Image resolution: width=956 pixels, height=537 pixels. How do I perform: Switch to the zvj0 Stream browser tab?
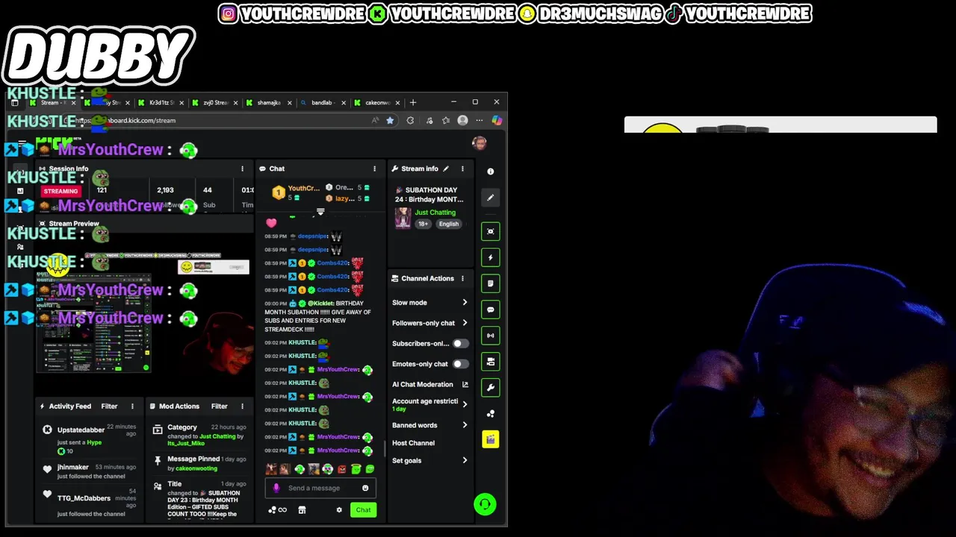[216, 103]
